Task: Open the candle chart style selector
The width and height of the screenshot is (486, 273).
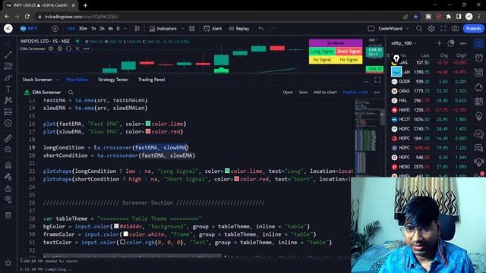Action: coord(137,29)
